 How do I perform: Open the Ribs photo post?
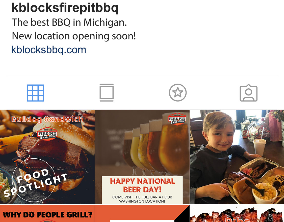pos(237,213)
